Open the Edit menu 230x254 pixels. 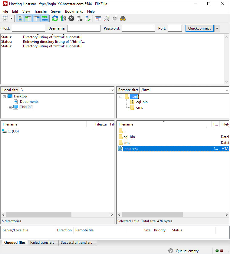point(15,11)
